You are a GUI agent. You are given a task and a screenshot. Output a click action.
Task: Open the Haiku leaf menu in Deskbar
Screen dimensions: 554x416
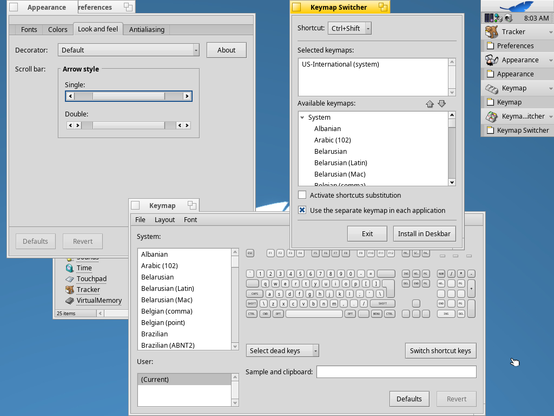click(x=518, y=6)
